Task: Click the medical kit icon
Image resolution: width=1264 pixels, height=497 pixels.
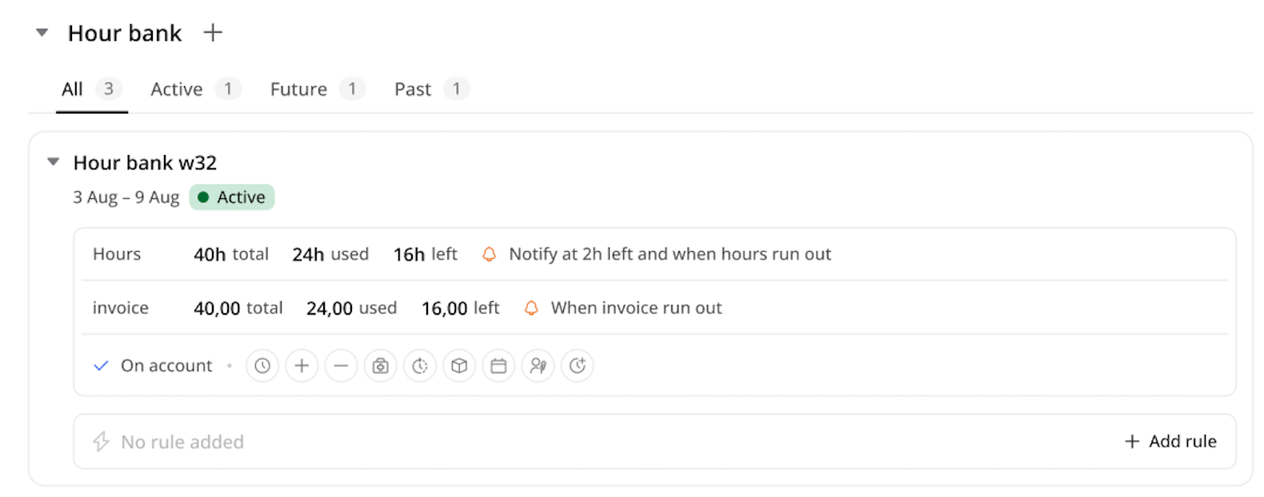Action: click(x=381, y=366)
